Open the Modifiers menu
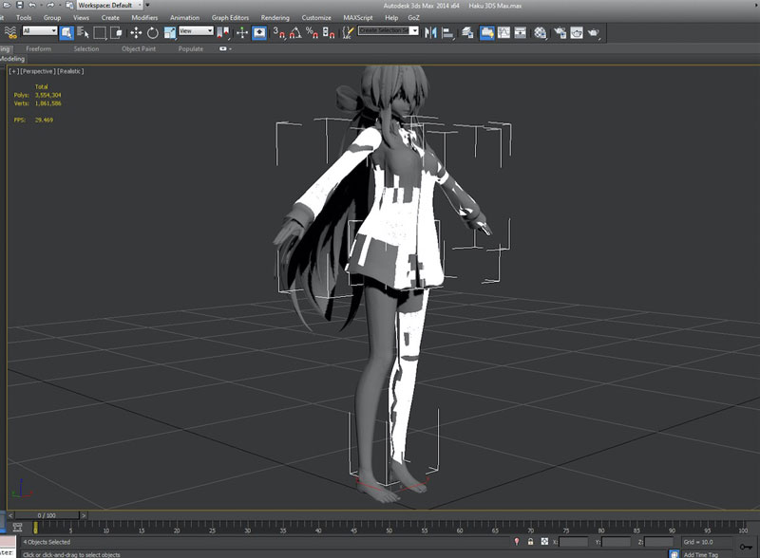760x558 pixels. point(144,17)
